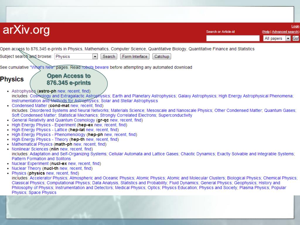Open Disordered Systems and Neural Networks link
The width and height of the screenshot is (300, 225).
(x=69, y=110)
